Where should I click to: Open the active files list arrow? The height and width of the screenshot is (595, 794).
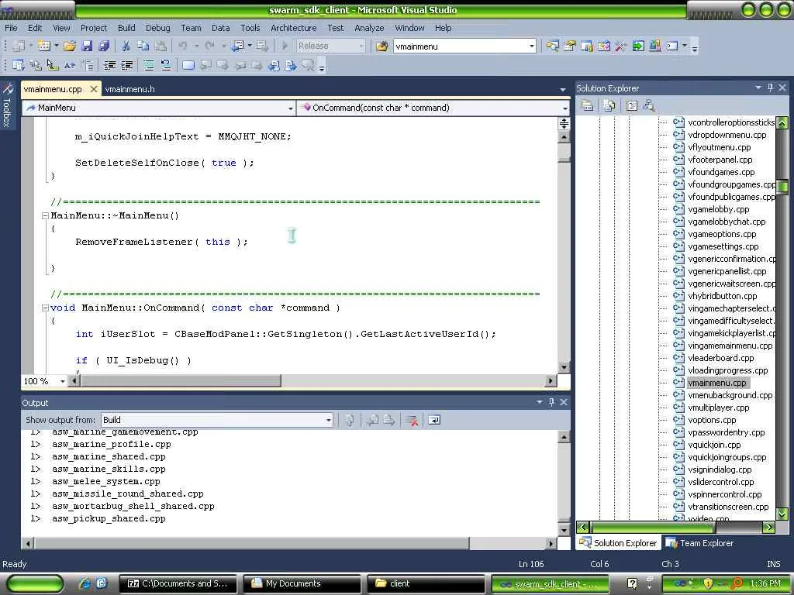coord(563,89)
